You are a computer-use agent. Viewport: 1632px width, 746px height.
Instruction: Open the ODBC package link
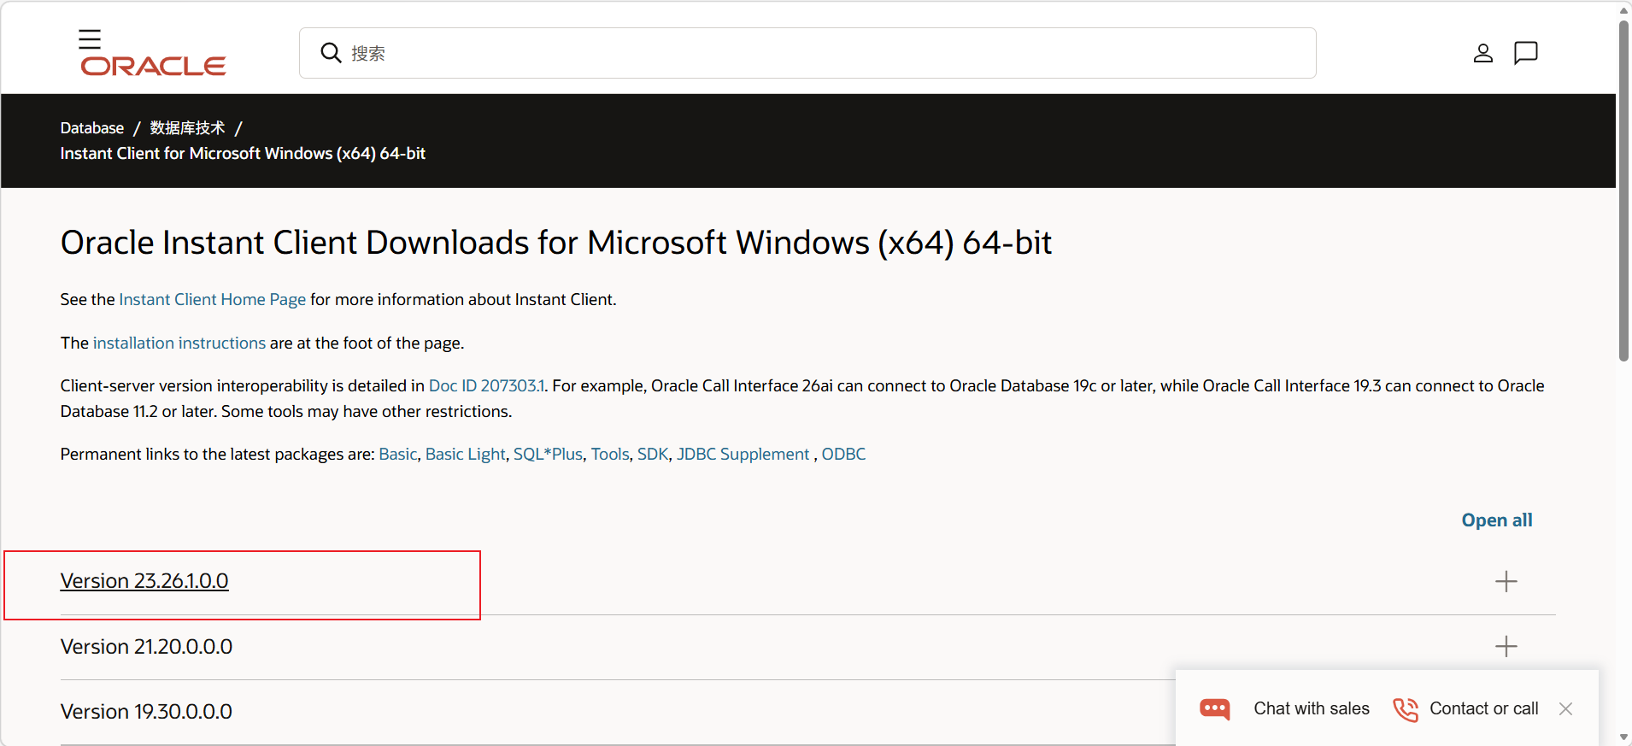coord(843,455)
